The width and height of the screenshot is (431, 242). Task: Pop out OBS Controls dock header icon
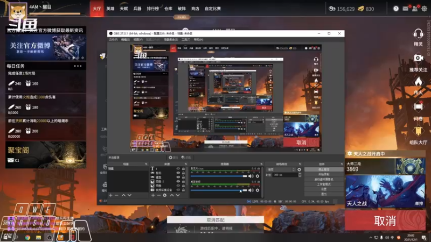click(x=342, y=164)
